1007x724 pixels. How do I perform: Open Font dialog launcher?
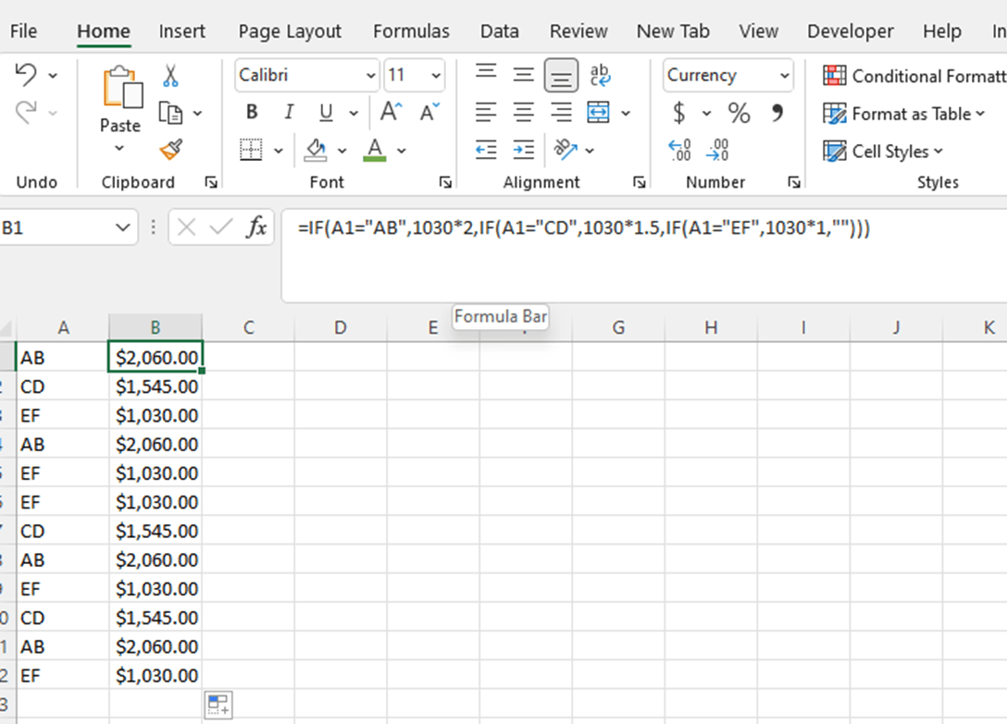coord(445,182)
